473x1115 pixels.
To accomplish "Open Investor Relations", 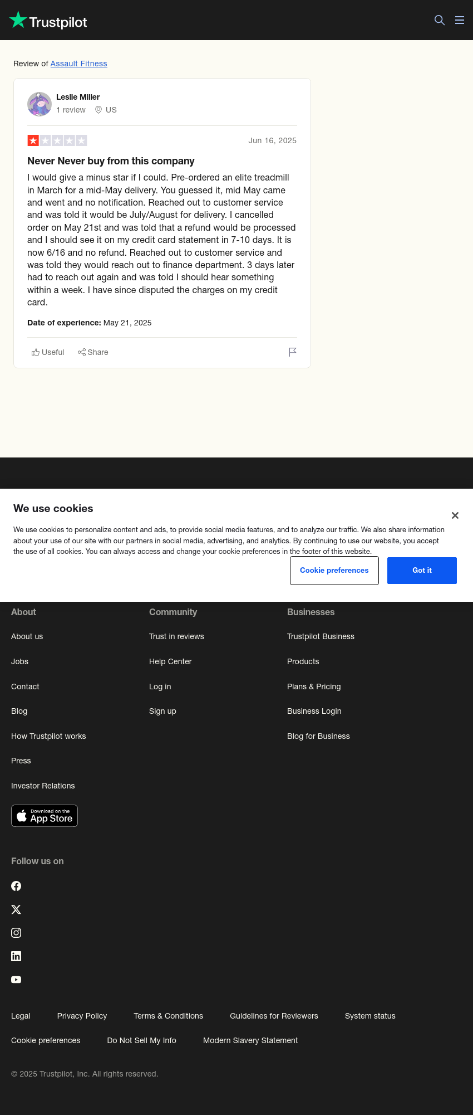I will (x=43, y=786).
